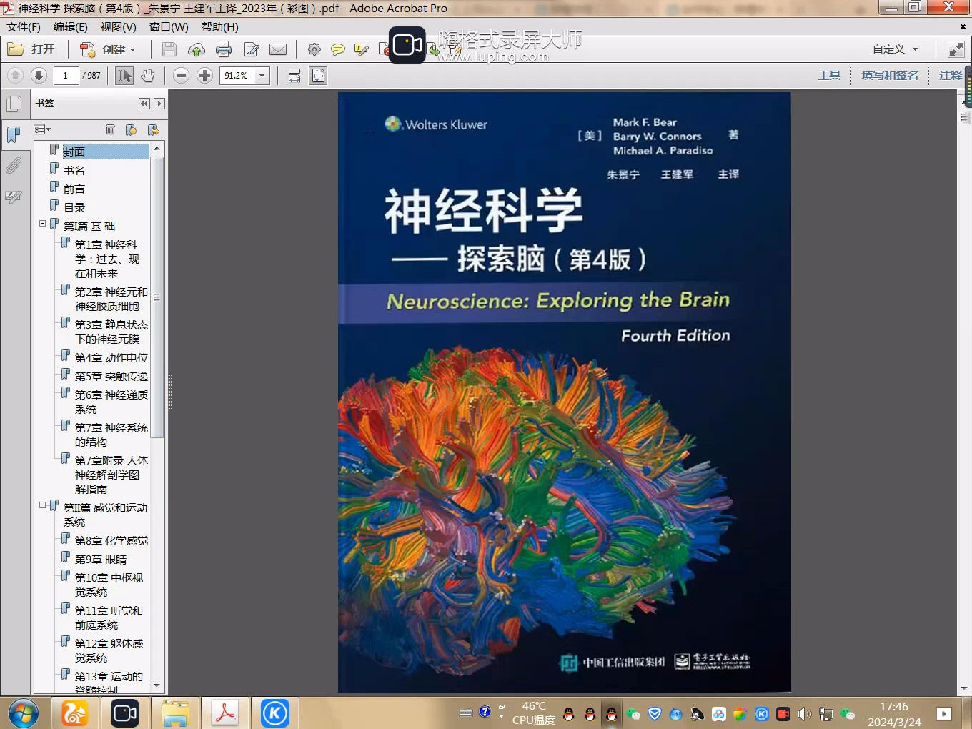972x729 pixels.
Task: Show the Attachments paperclip panel
Action: pyautogui.click(x=14, y=166)
